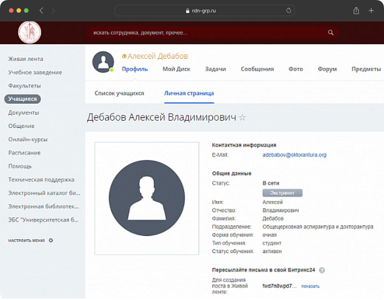Click the gear icon beside Настроить меню
Screen dimensions: 384x300
pyautogui.click(x=51, y=240)
